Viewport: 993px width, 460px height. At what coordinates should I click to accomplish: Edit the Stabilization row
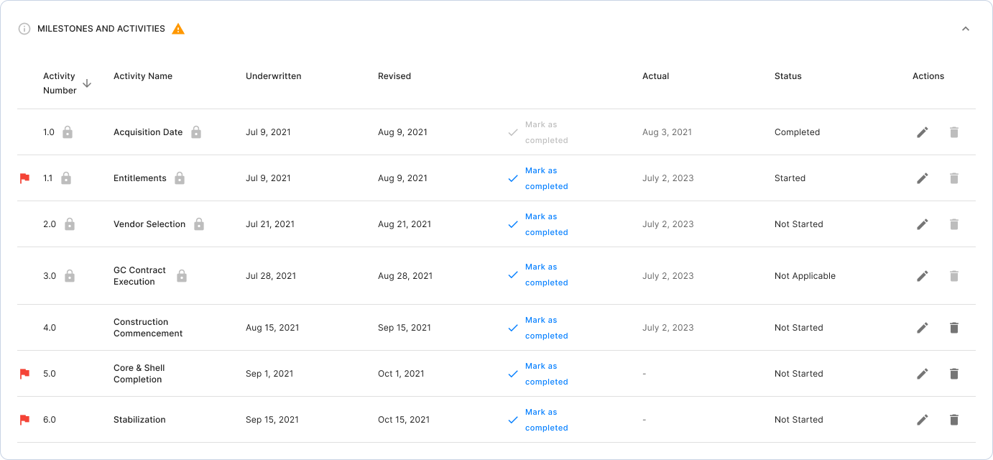(923, 420)
